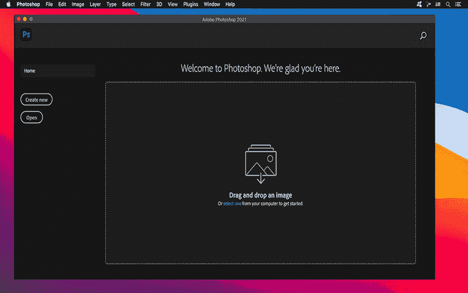The image size is (468, 293).
Task: Click the Ps Photoshop logo icon
Action: pos(26,35)
